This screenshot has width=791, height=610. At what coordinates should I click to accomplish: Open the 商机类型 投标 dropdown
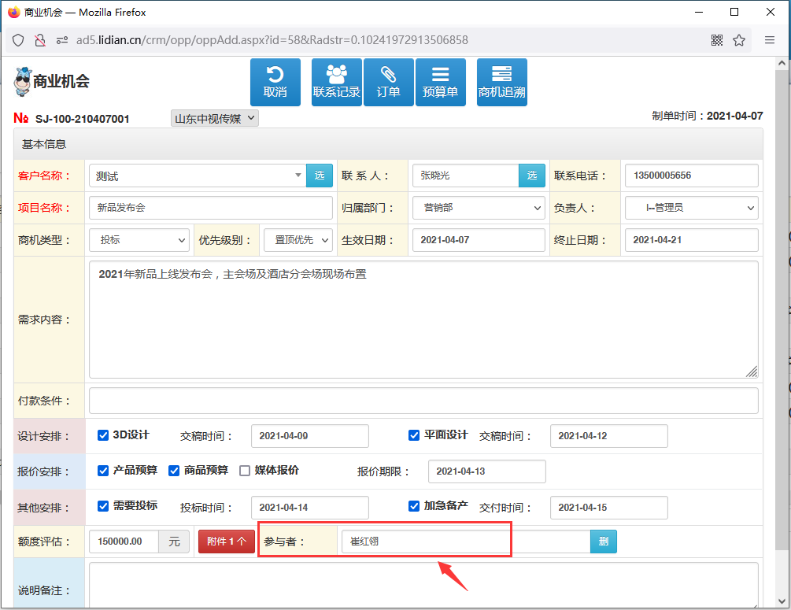(x=139, y=240)
